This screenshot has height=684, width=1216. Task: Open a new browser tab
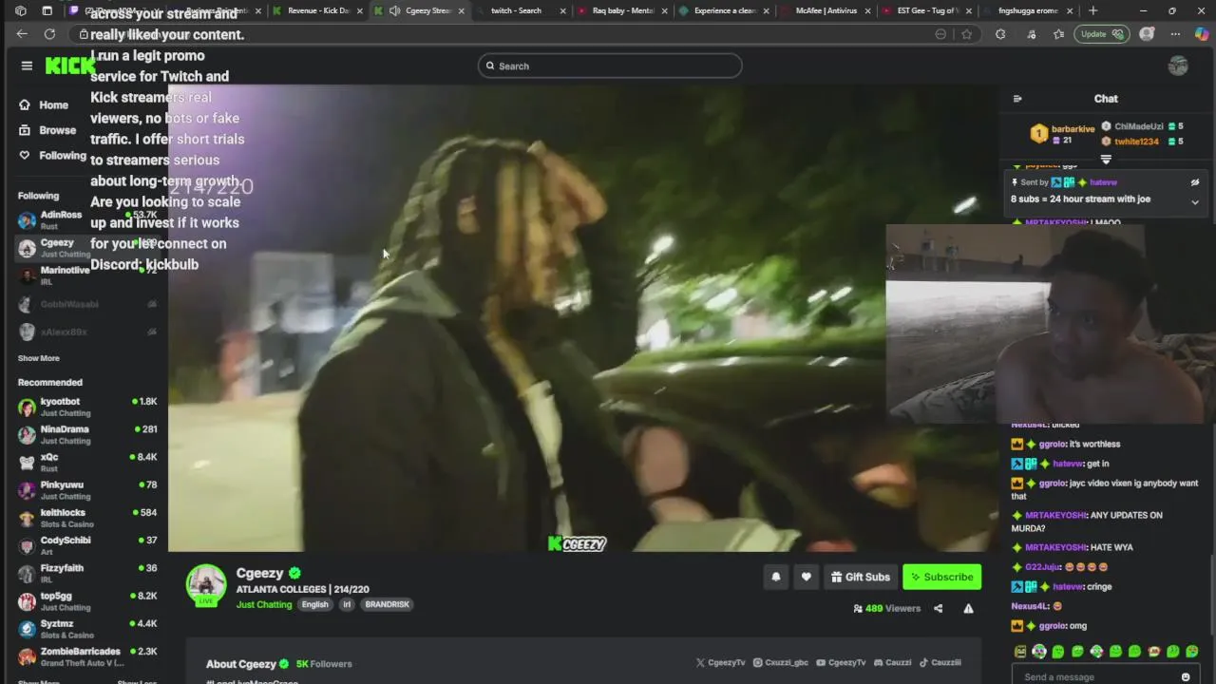1092,10
